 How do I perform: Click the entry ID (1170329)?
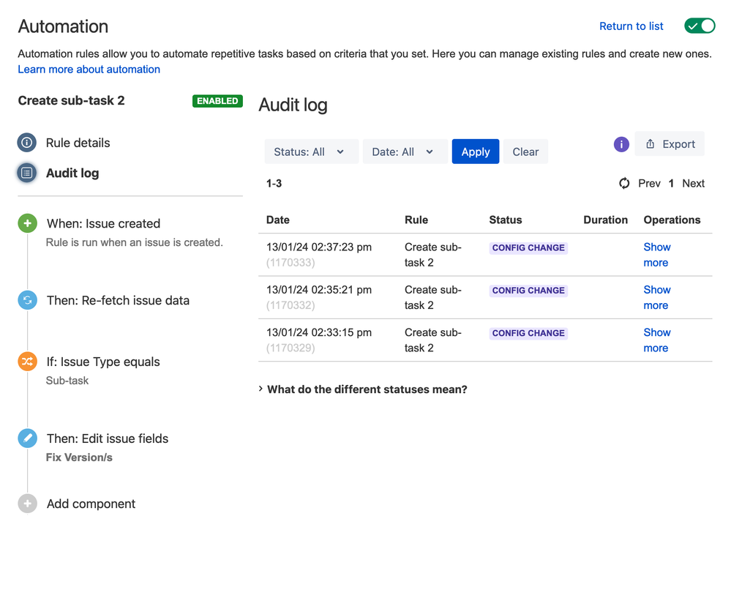click(290, 348)
